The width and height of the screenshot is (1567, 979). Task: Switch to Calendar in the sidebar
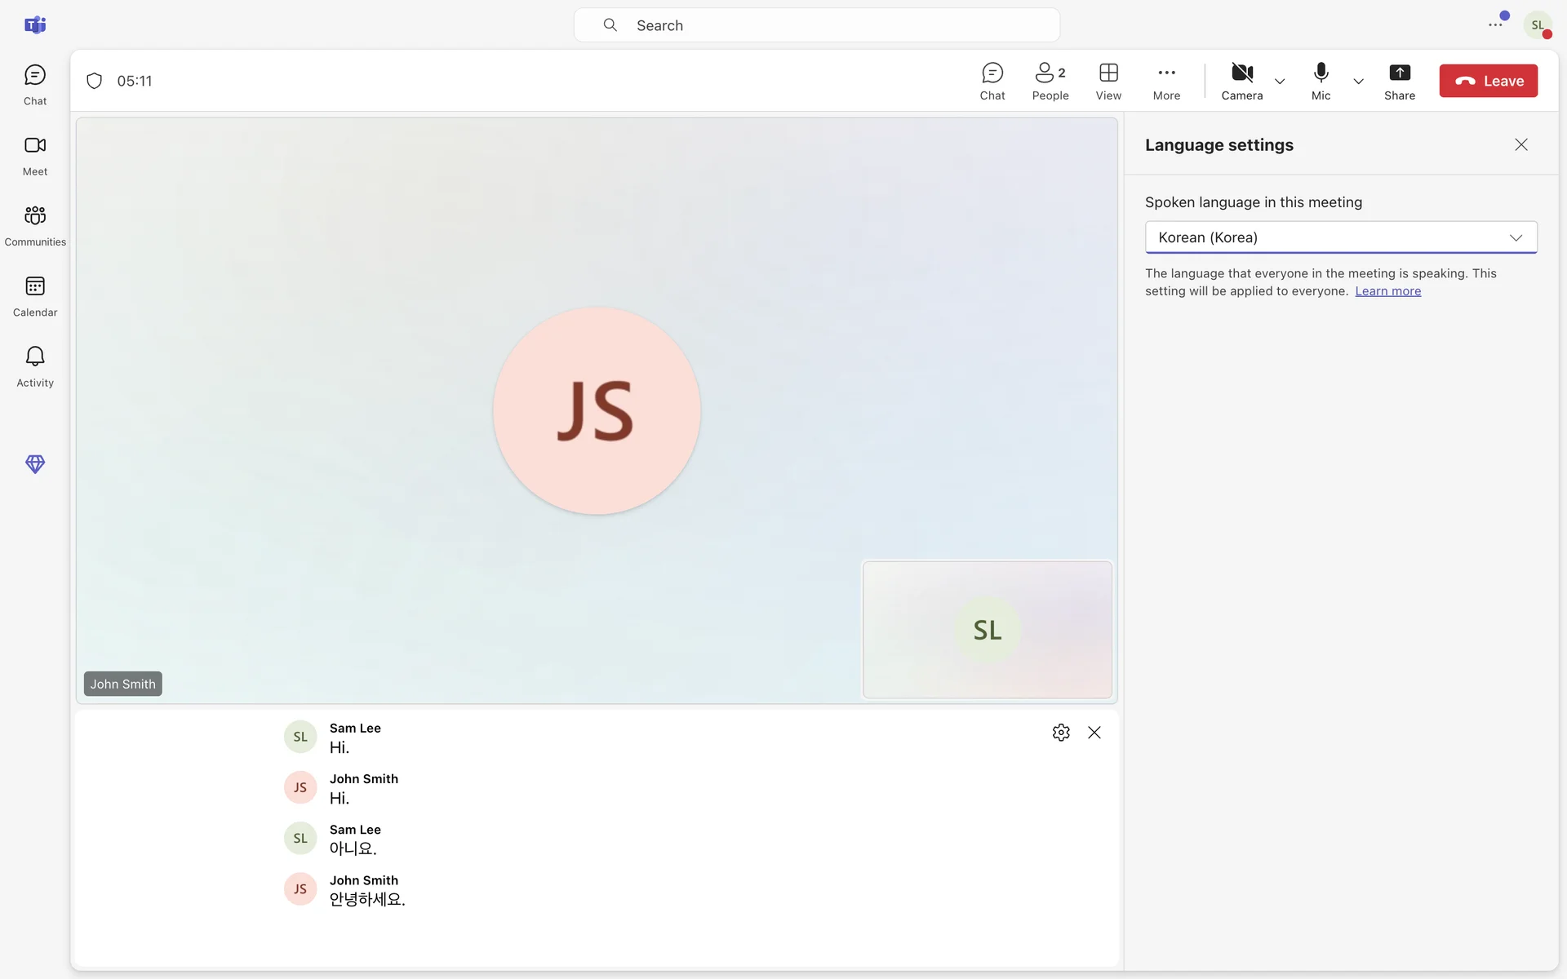click(x=35, y=295)
